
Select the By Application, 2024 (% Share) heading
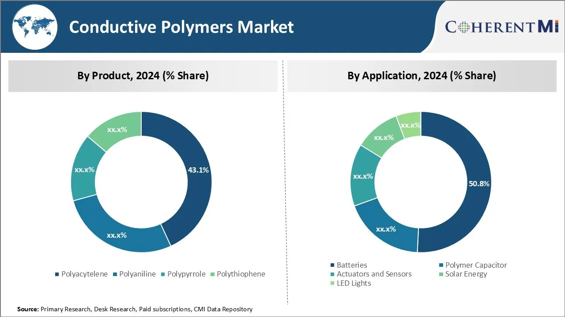pos(422,76)
